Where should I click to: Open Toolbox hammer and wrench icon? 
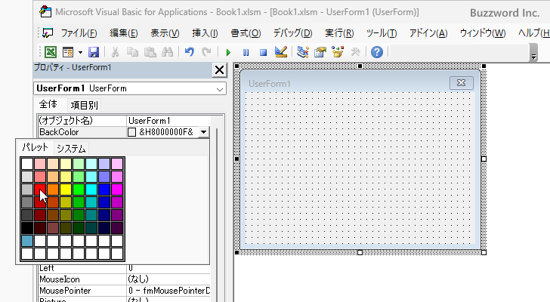click(x=355, y=52)
